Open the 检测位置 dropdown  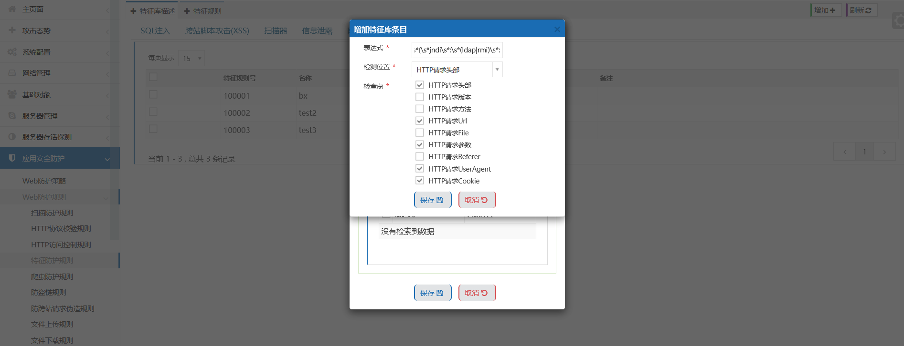point(497,70)
